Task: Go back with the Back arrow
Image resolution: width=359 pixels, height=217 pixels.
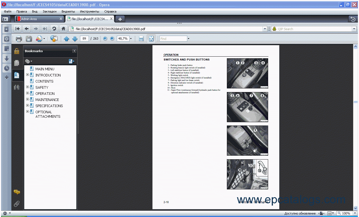Action: click(27, 29)
